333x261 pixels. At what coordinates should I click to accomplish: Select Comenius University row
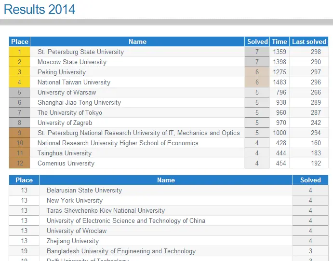[169, 163]
